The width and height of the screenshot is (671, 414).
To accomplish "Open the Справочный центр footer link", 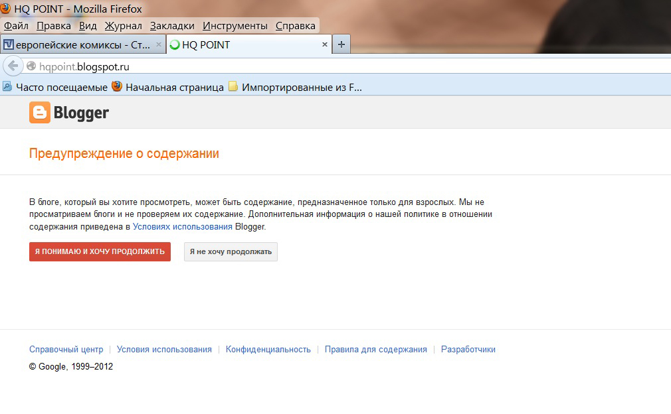I will (x=66, y=350).
